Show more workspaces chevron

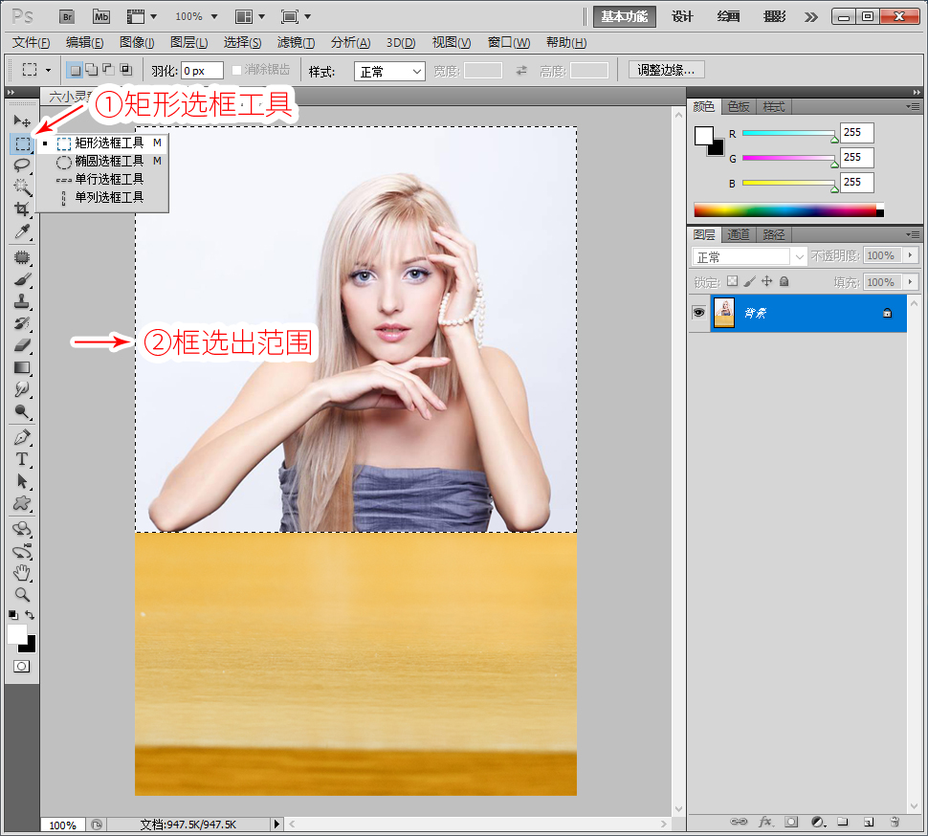pos(811,16)
